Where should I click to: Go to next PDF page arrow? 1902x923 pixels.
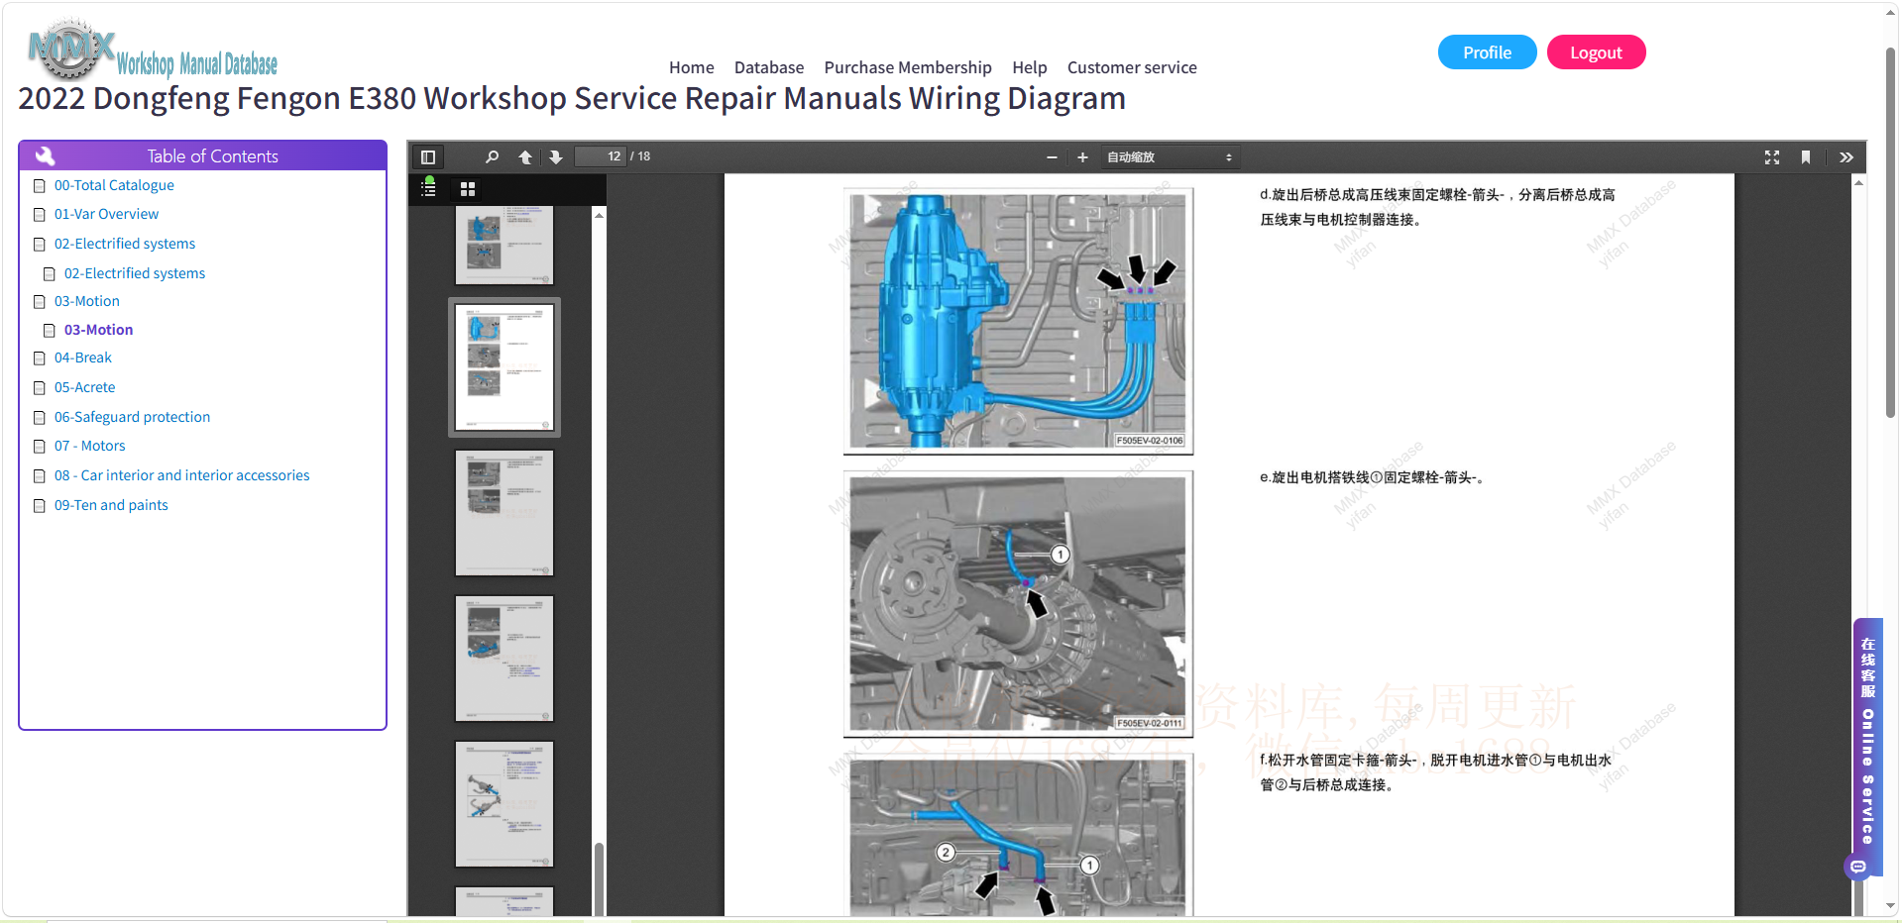click(556, 157)
